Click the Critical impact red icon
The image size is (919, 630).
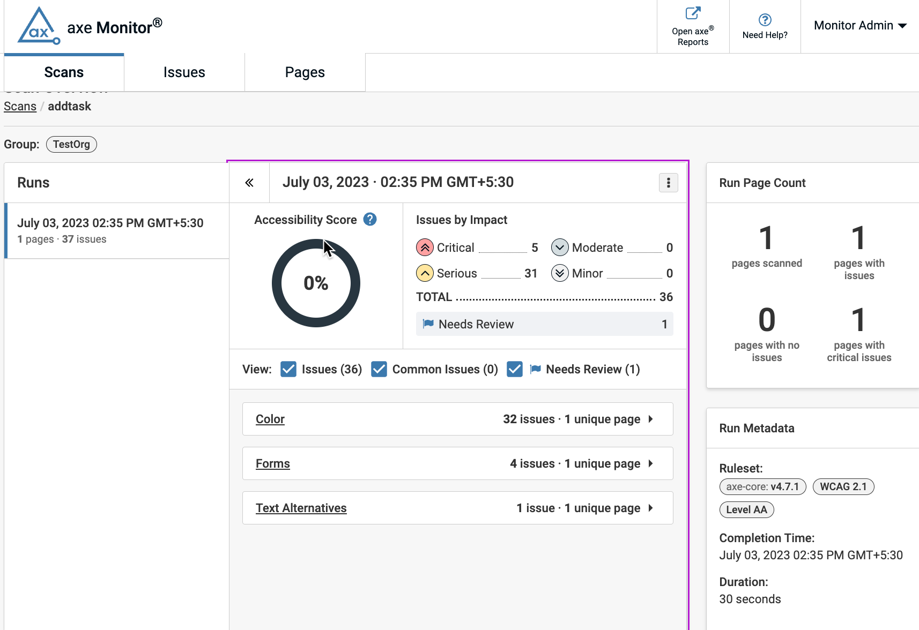pyautogui.click(x=425, y=247)
